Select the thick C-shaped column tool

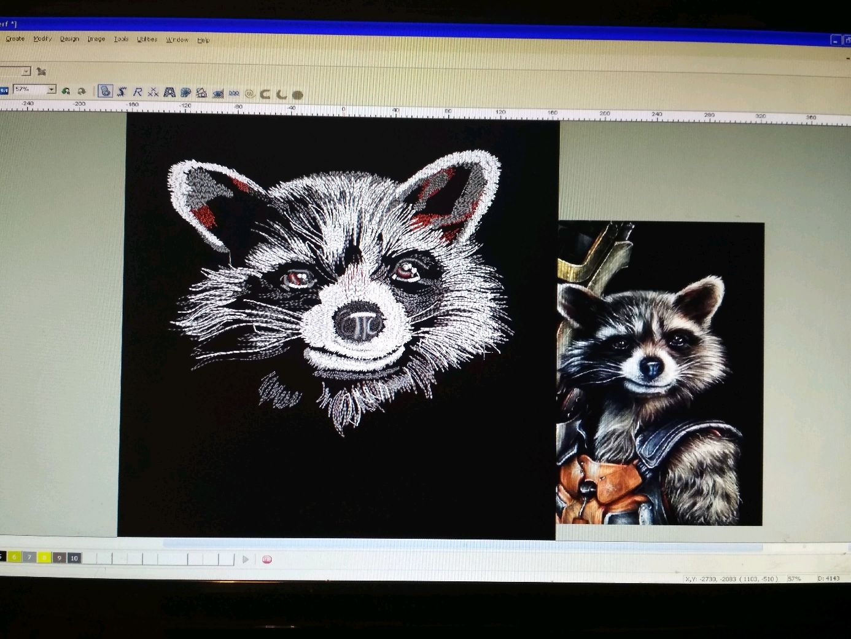[265, 94]
